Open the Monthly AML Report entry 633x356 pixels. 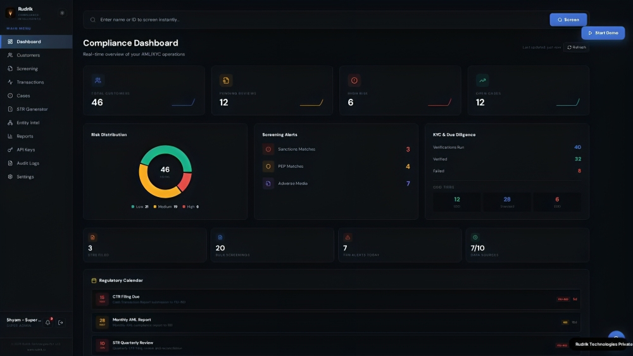pos(336,322)
